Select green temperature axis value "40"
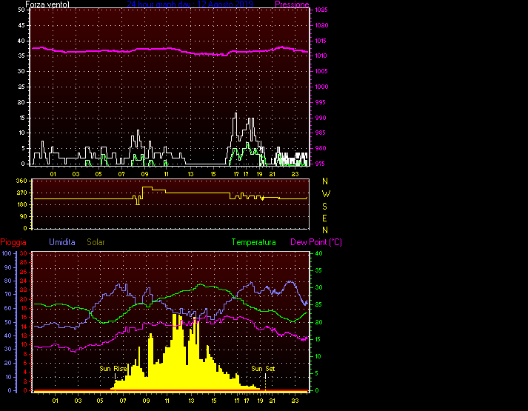This screenshot has width=528, height=411. 318,253
